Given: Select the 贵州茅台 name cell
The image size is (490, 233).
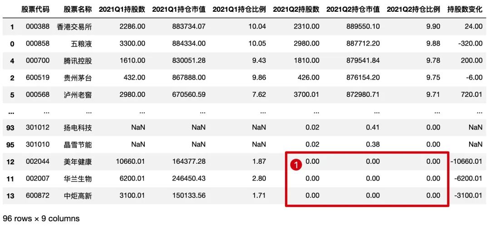Looking at the screenshot, I should pyautogui.click(x=78, y=77).
